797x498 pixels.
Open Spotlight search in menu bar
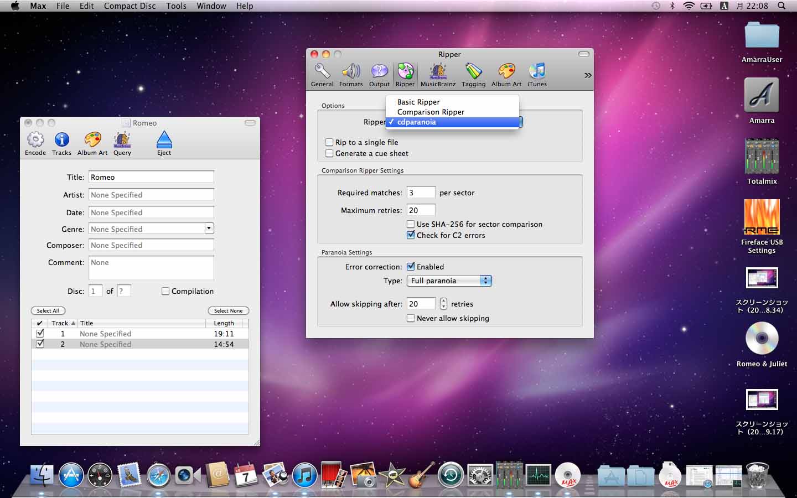(x=782, y=6)
